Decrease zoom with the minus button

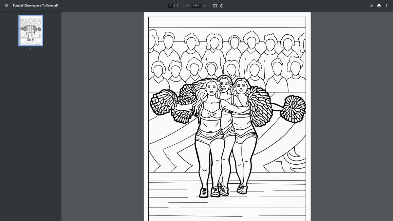tap(187, 6)
